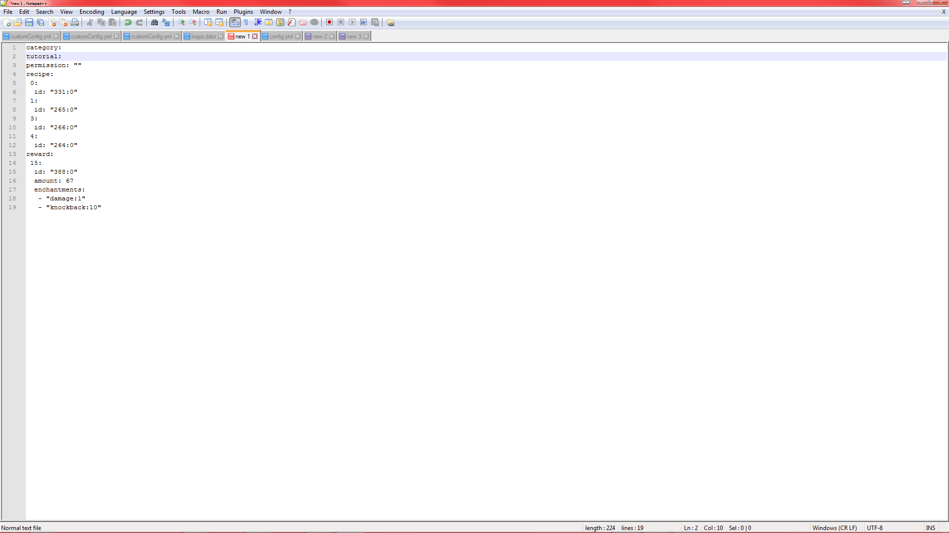Screen dimensions: 949x533
Task: Click the Stop Recording macro icon
Action: 341,22
